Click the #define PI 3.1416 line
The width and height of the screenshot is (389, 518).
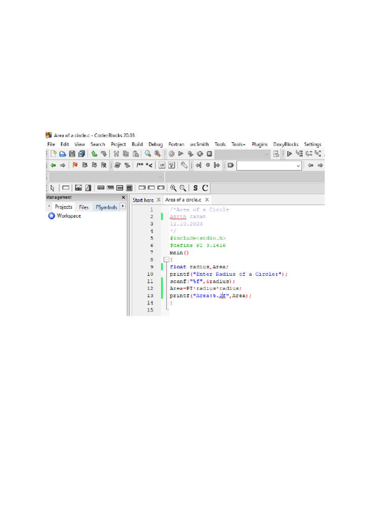(198, 245)
